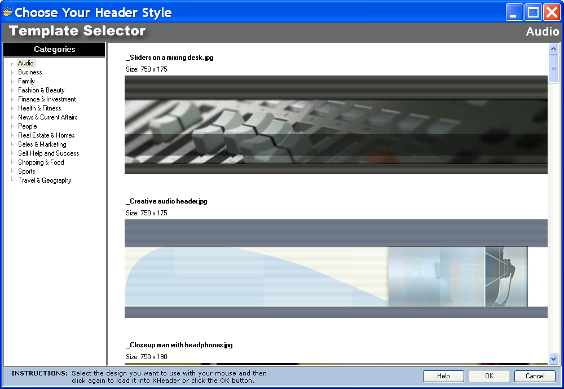Select the Business category
This screenshot has width=564, height=389.
coord(29,72)
